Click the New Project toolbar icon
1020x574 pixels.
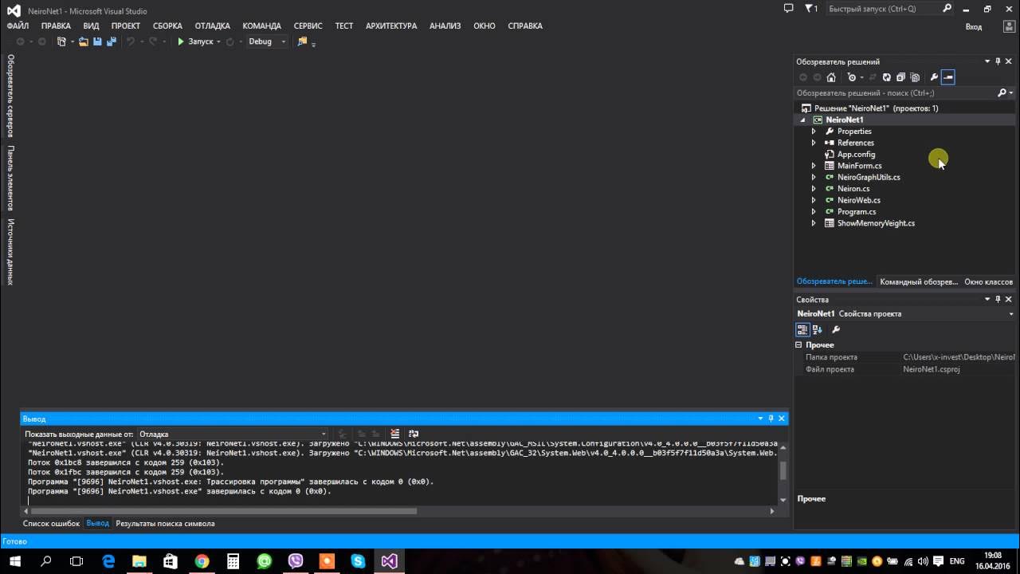[61, 41]
